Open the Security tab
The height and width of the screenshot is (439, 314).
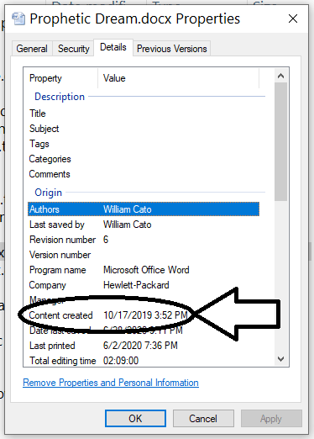coord(74,49)
